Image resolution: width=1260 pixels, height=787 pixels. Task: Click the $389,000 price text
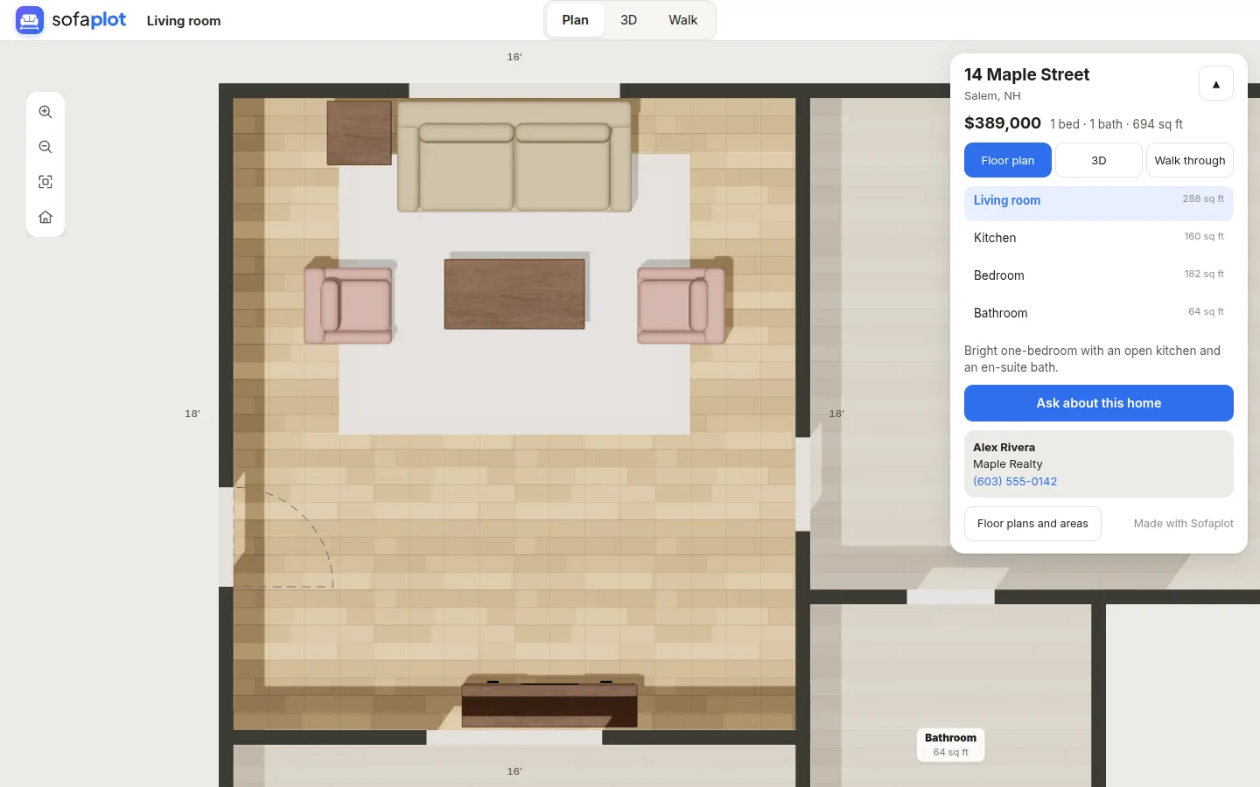(1003, 123)
